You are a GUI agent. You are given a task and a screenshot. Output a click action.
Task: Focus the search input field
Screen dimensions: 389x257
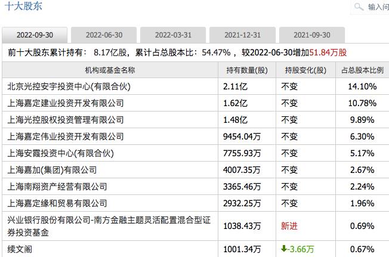click(x=370, y=7)
